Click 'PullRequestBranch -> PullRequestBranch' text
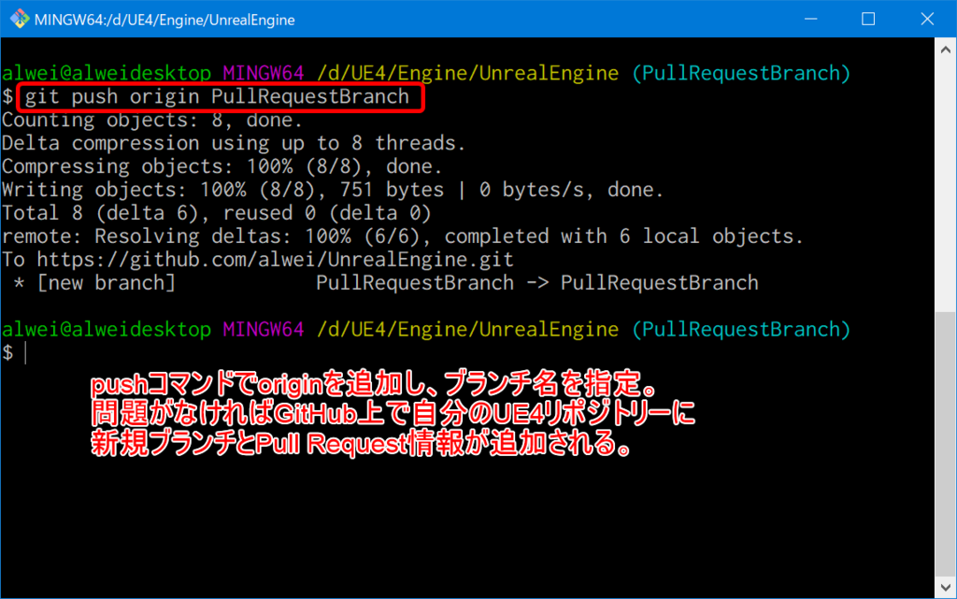 click(x=537, y=283)
